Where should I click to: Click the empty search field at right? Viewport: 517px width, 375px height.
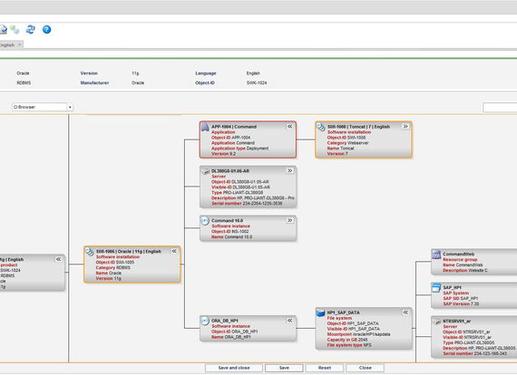[500, 107]
